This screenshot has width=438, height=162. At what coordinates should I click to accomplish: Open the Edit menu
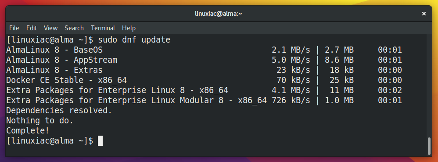click(x=32, y=28)
